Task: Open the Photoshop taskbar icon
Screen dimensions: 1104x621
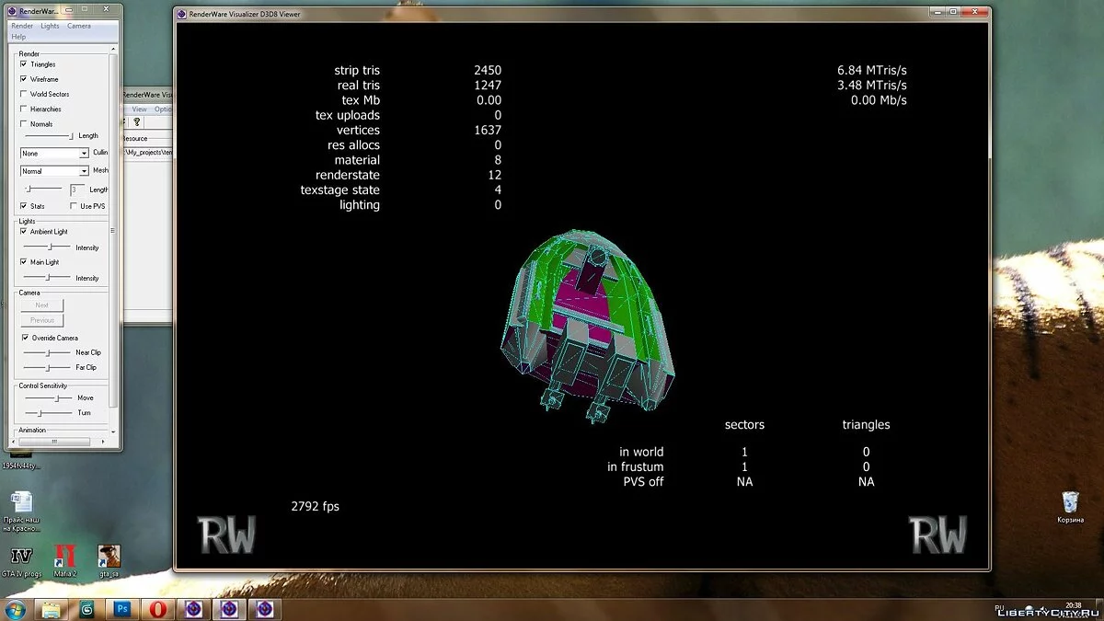Action: (x=121, y=609)
